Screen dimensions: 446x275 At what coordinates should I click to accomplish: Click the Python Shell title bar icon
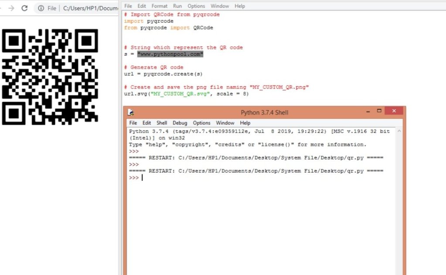[131, 112]
